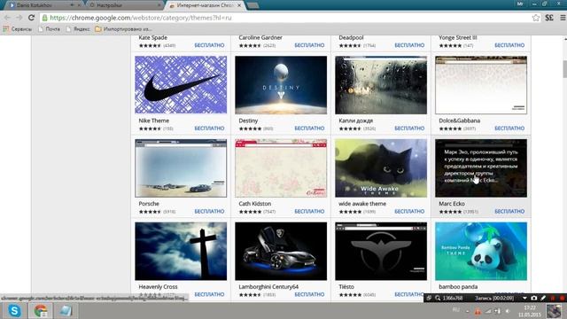Click the Porsche star rating
Screen dimensions: 567x319
pos(150,212)
